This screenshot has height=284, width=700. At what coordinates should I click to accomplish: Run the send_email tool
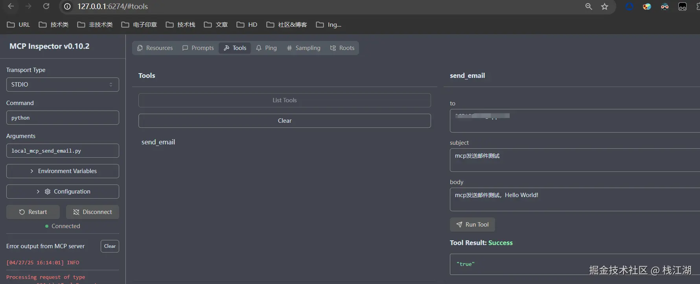472,225
